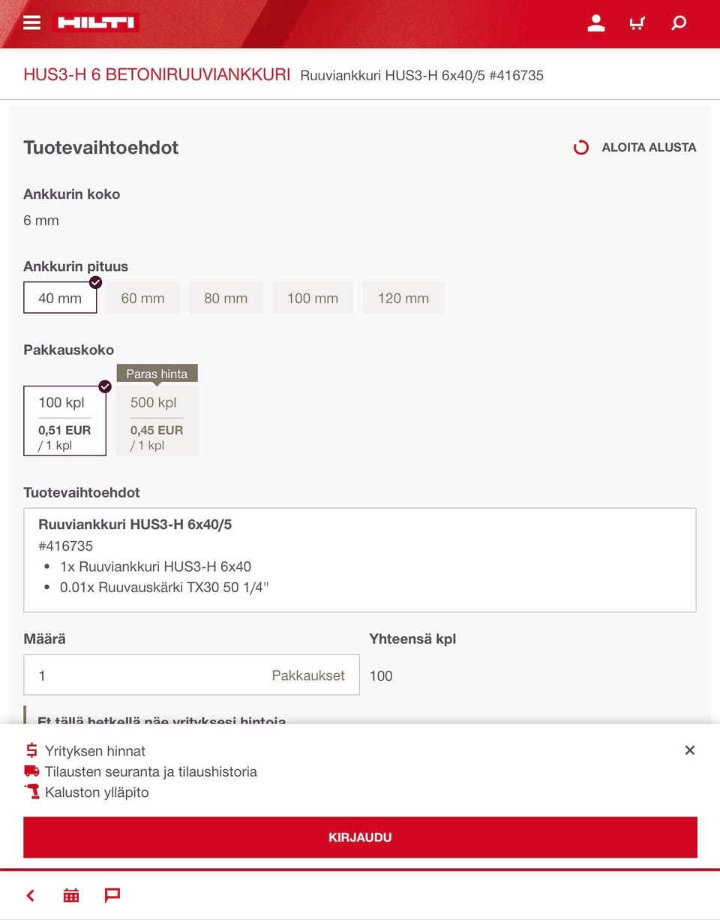720x920 pixels.
Task: Open the user account icon
Action: pos(596,23)
